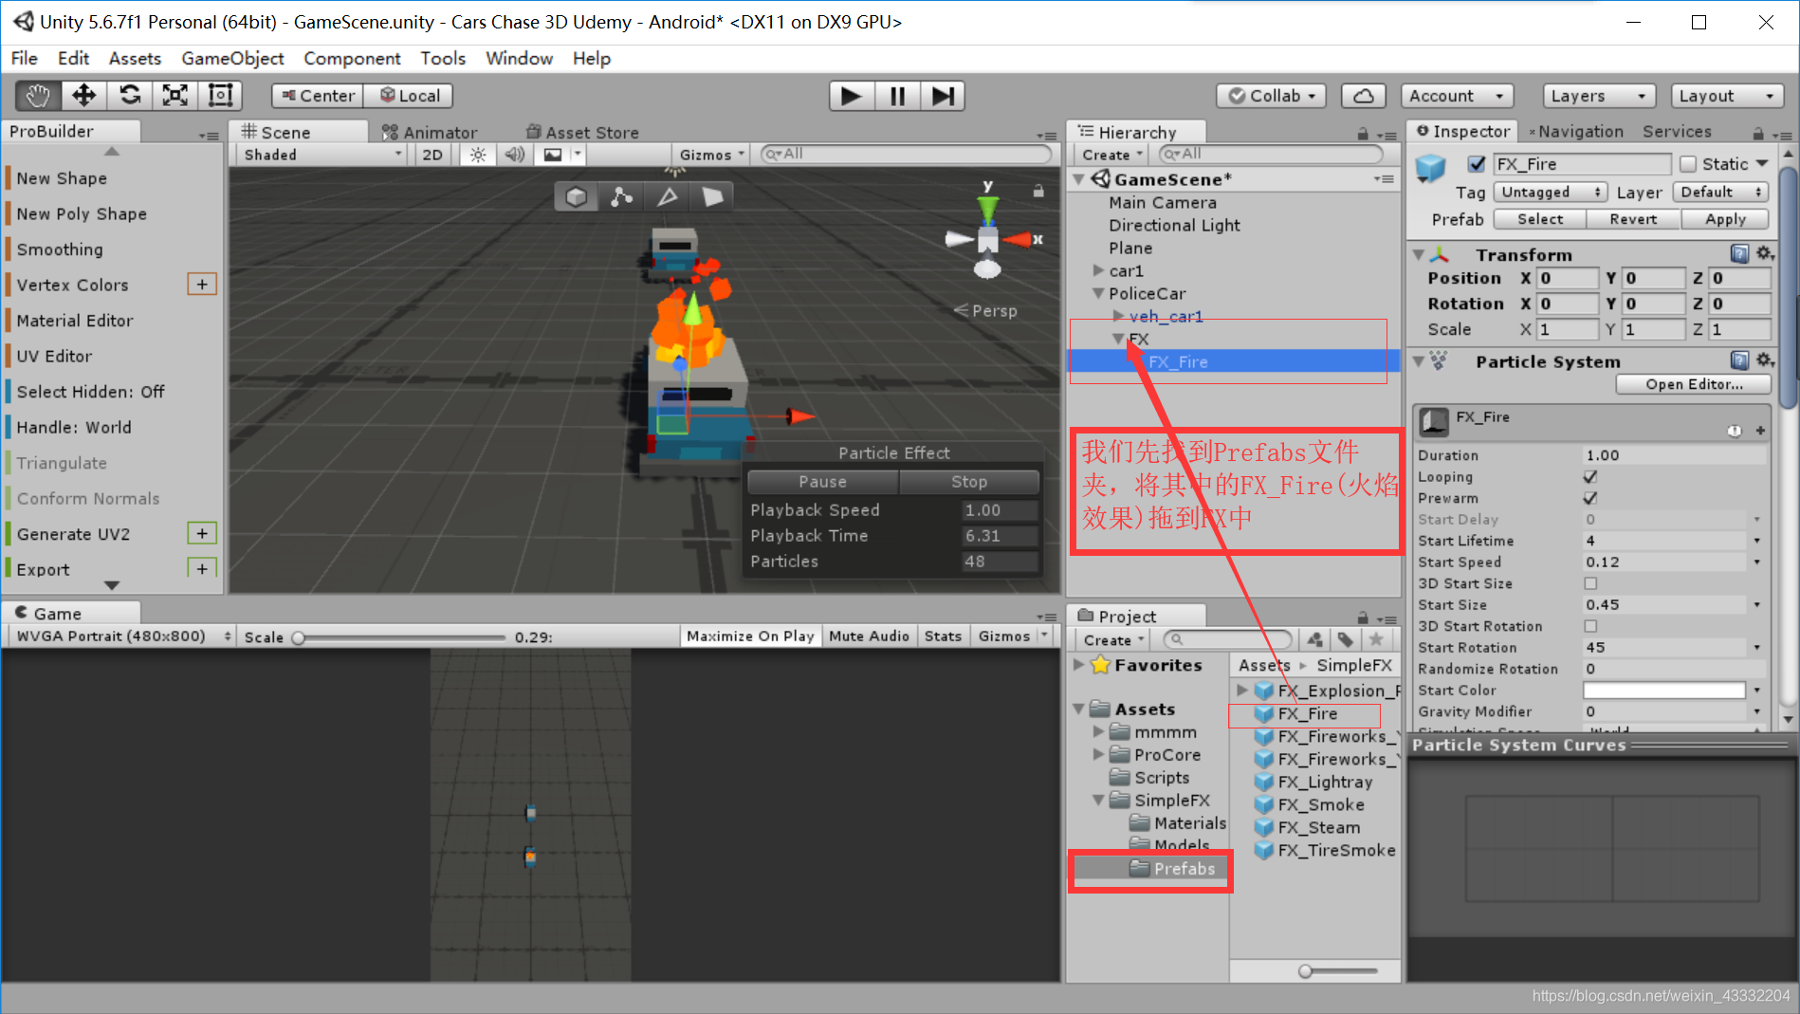This screenshot has width=1800, height=1014.
Task: Open Layers dropdown
Action: (x=1599, y=96)
